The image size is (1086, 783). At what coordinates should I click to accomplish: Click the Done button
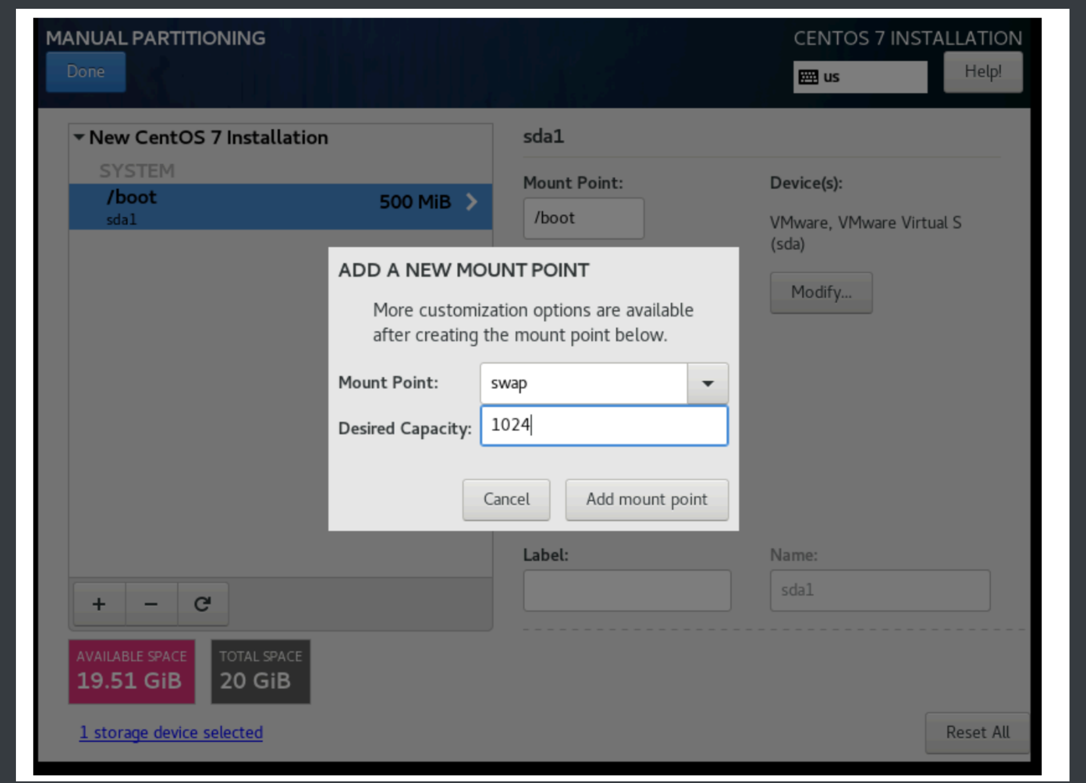[86, 71]
